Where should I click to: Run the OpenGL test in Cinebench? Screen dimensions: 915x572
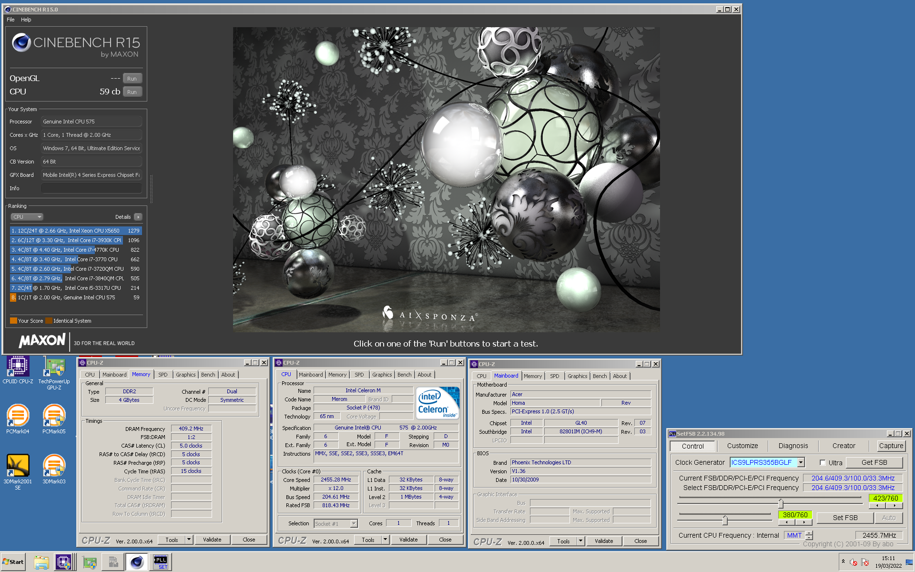coord(132,79)
